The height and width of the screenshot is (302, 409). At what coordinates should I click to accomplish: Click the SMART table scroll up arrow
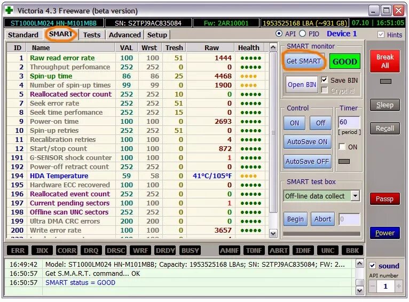(x=273, y=47)
